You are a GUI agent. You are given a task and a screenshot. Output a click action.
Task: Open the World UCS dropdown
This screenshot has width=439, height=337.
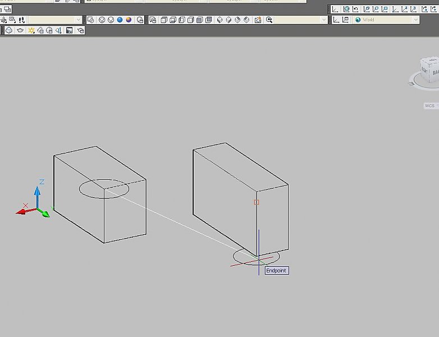coord(415,20)
